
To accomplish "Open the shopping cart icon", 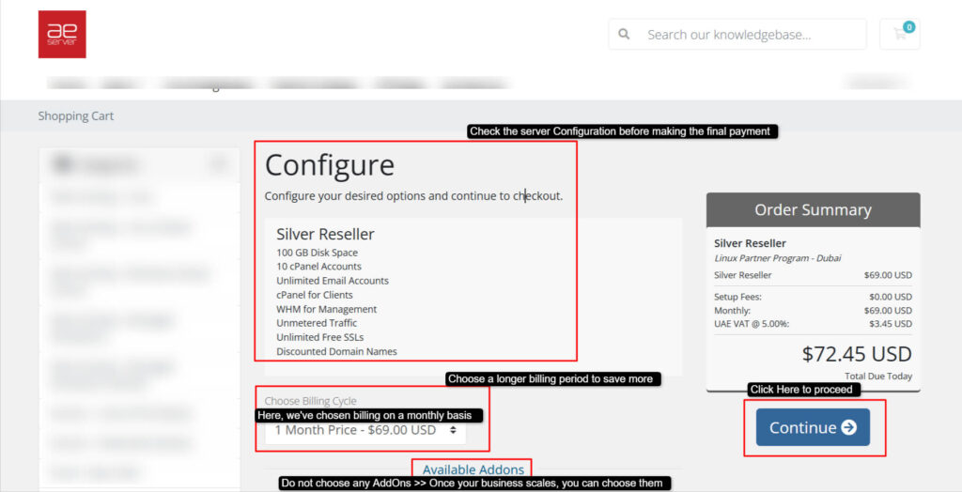I will click(899, 34).
